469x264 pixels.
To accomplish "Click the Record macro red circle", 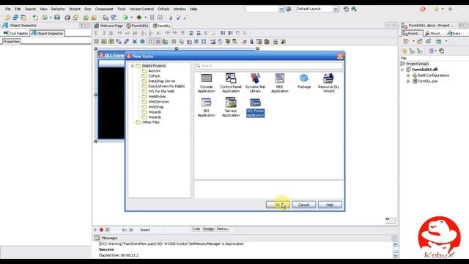I will tap(101, 230).
